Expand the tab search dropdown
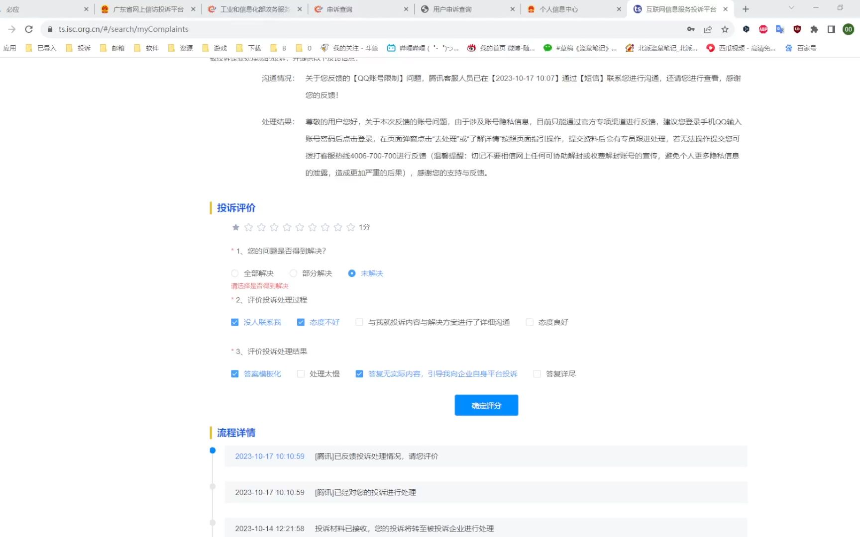 coord(791,8)
